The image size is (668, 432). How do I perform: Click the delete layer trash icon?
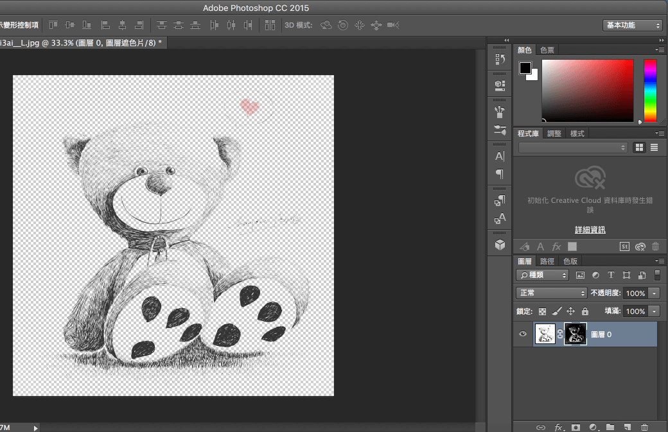[x=644, y=427]
